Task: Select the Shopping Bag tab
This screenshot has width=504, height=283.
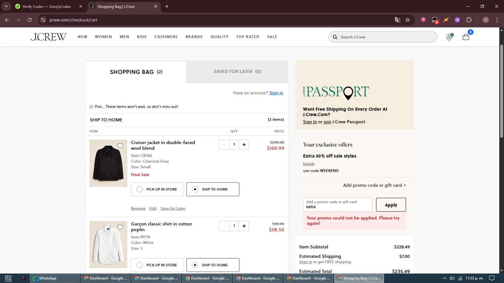Action: point(136,72)
